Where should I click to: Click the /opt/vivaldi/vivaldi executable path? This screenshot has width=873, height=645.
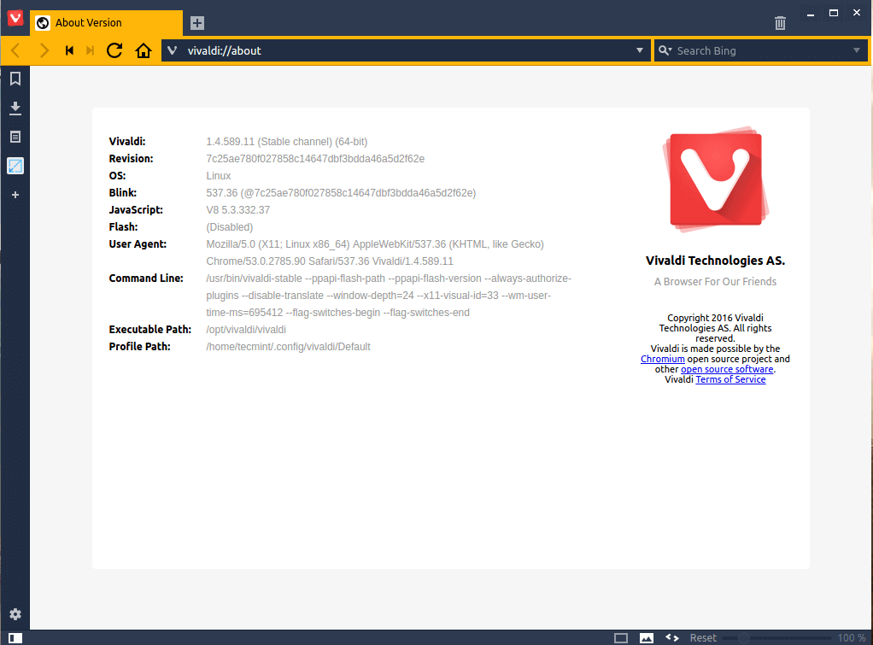[x=246, y=330]
